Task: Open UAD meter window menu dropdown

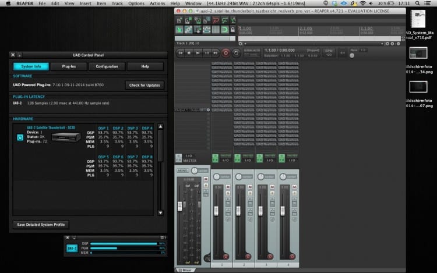Action: [x=163, y=237]
